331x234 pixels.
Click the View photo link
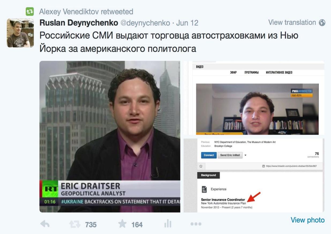pos(308,220)
